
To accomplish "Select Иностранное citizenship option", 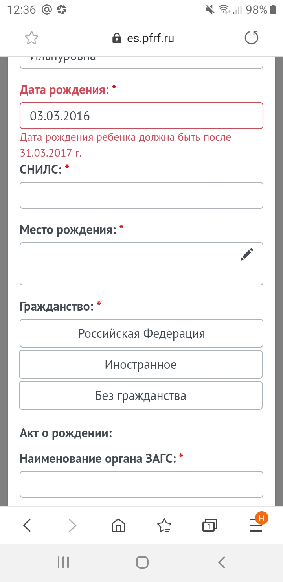I will [x=141, y=365].
